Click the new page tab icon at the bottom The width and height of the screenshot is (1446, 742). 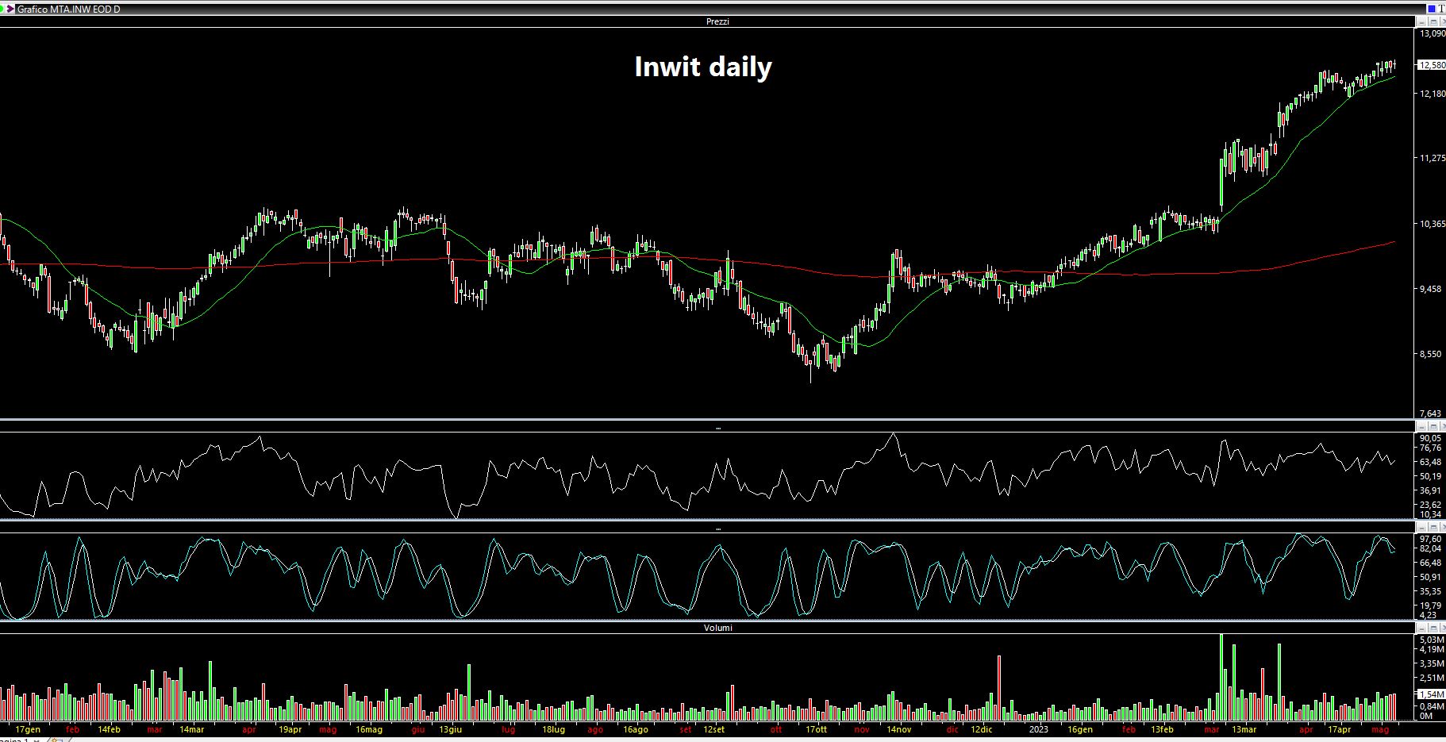pyautogui.click(x=56, y=740)
